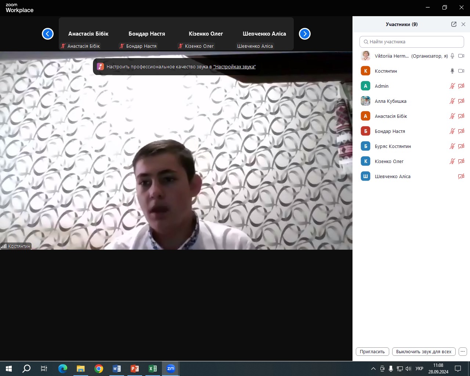
Task: Close the participants panel
Action: pos(463,24)
